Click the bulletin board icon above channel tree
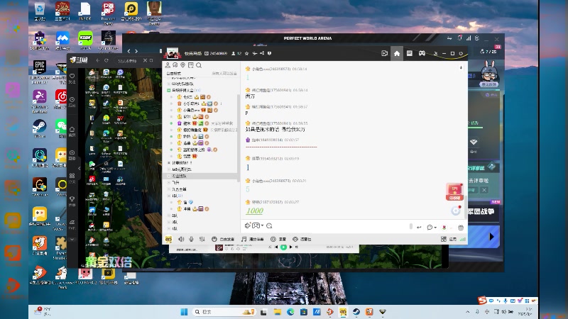The height and width of the screenshot is (319, 568). coord(191,65)
